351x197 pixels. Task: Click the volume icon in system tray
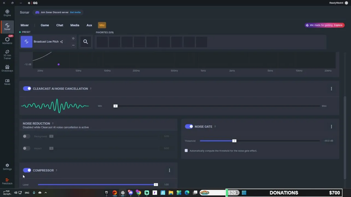(x=16, y=193)
